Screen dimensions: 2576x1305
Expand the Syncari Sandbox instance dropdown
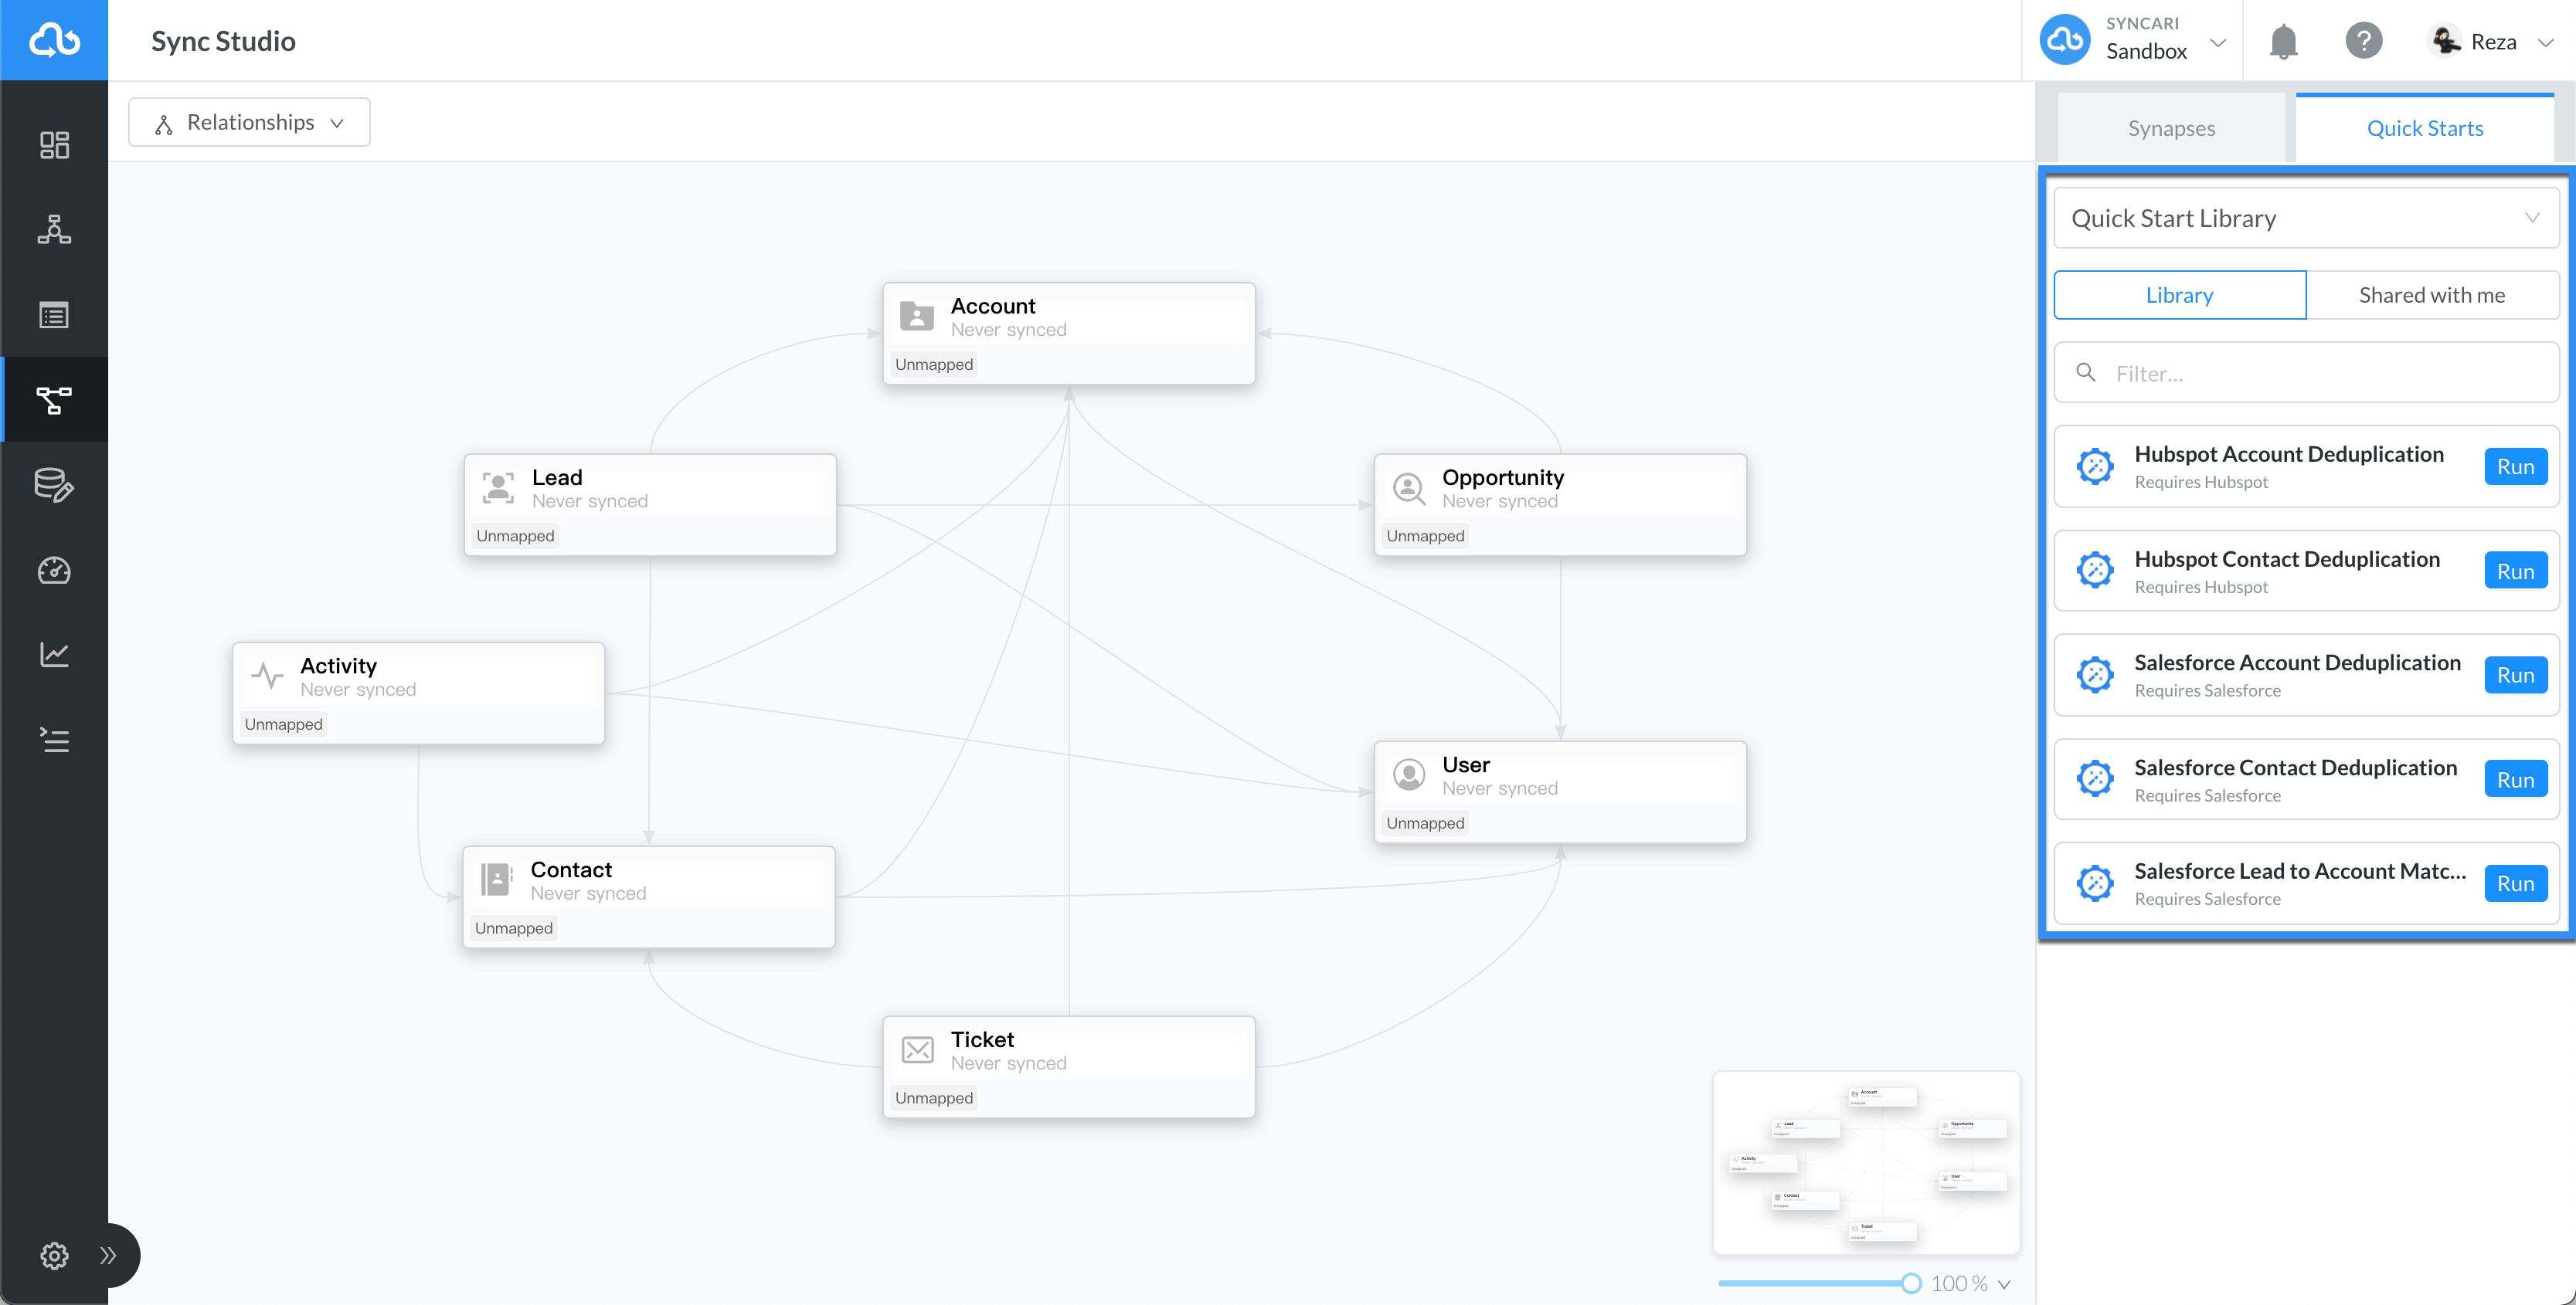2217,42
